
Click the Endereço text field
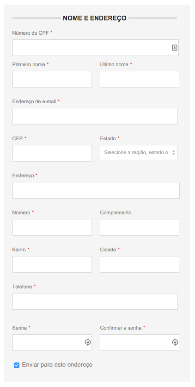coord(96,190)
